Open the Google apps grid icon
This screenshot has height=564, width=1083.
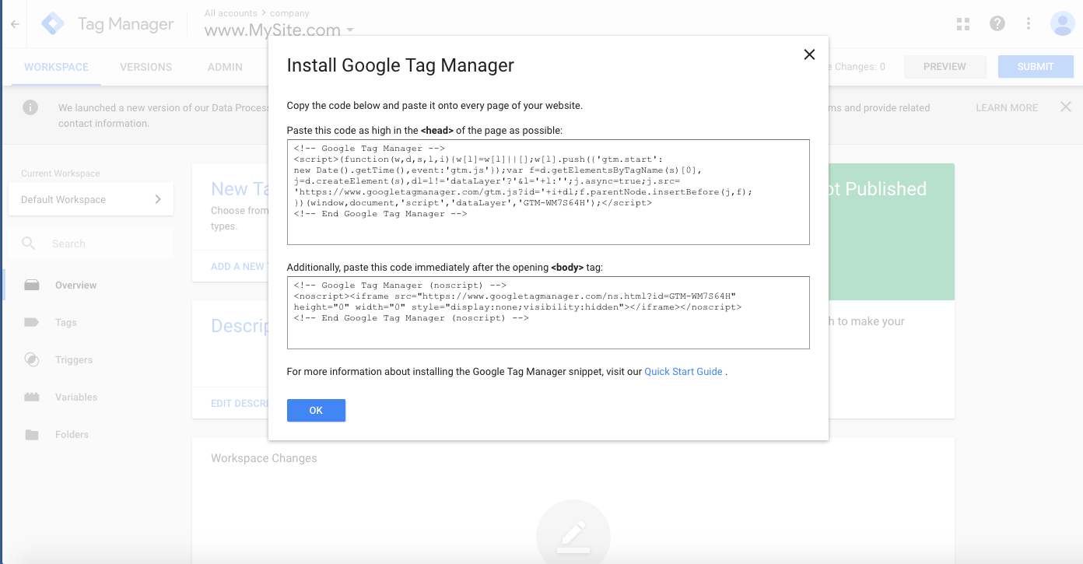tap(963, 24)
